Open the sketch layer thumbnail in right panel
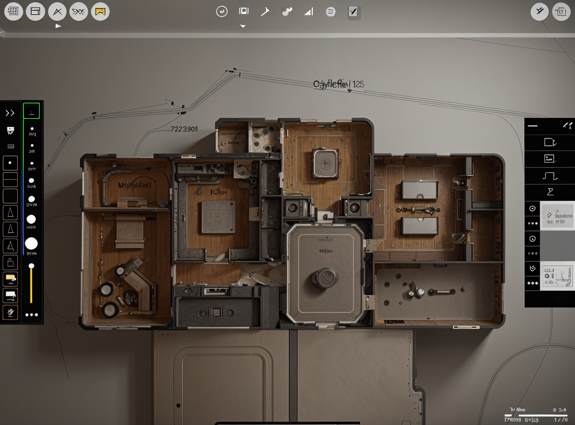The image size is (575, 425). point(558,276)
